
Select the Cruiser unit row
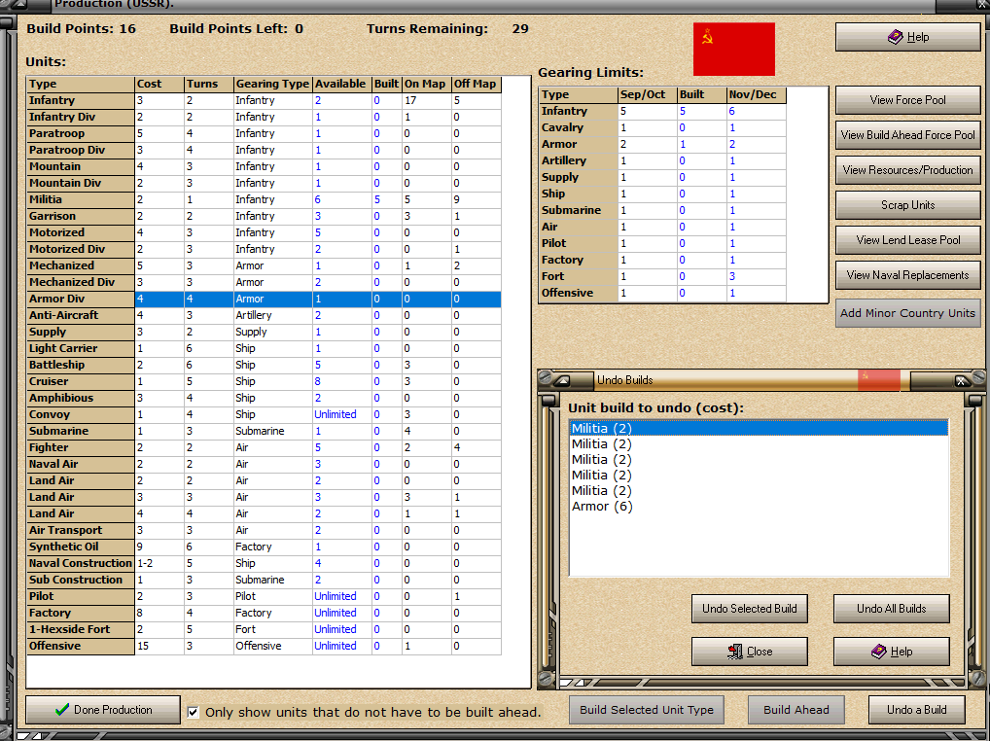[264, 381]
